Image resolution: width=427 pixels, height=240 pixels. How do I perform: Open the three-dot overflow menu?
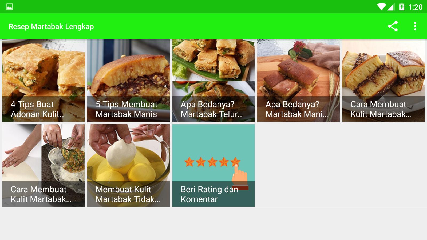pyautogui.click(x=415, y=26)
